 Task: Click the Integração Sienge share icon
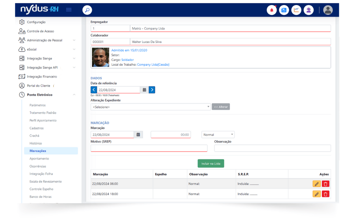[22, 58]
